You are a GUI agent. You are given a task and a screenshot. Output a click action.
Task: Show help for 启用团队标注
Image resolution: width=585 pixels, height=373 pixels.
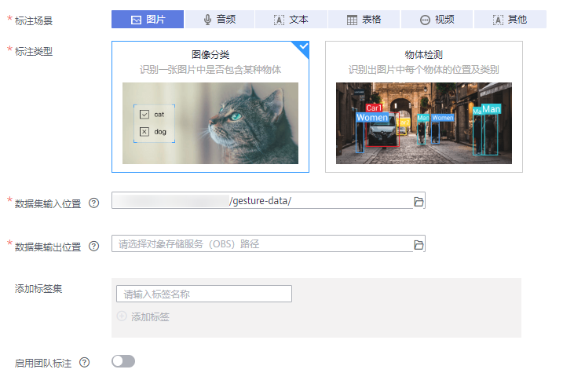coord(85,363)
